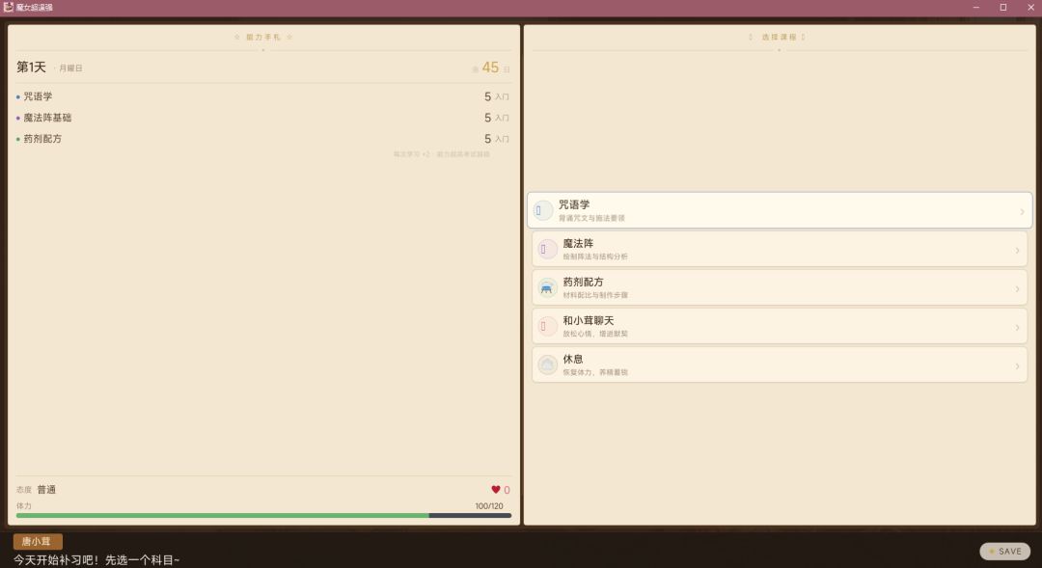Maximize the game window

pos(1003,8)
